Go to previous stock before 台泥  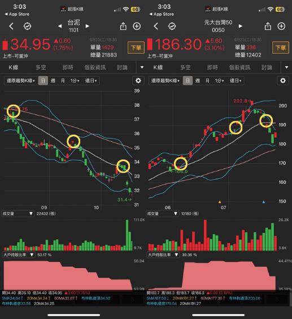60,26
